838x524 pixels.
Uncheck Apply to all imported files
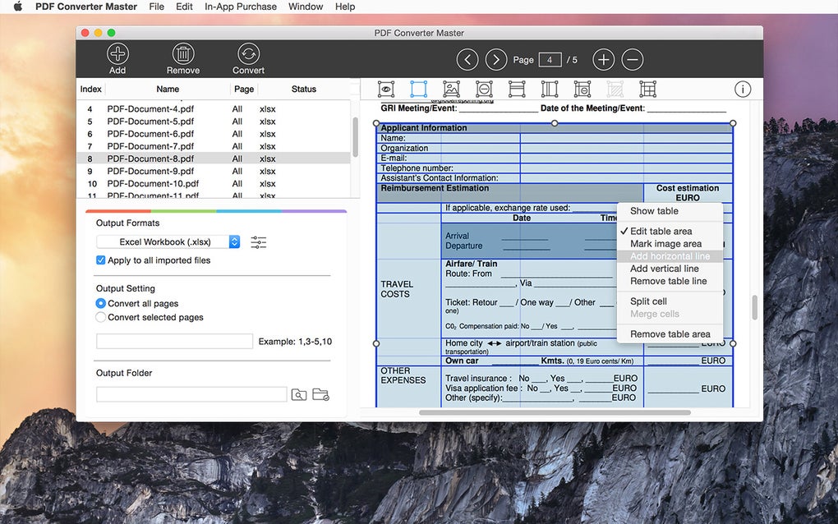(101, 260)
